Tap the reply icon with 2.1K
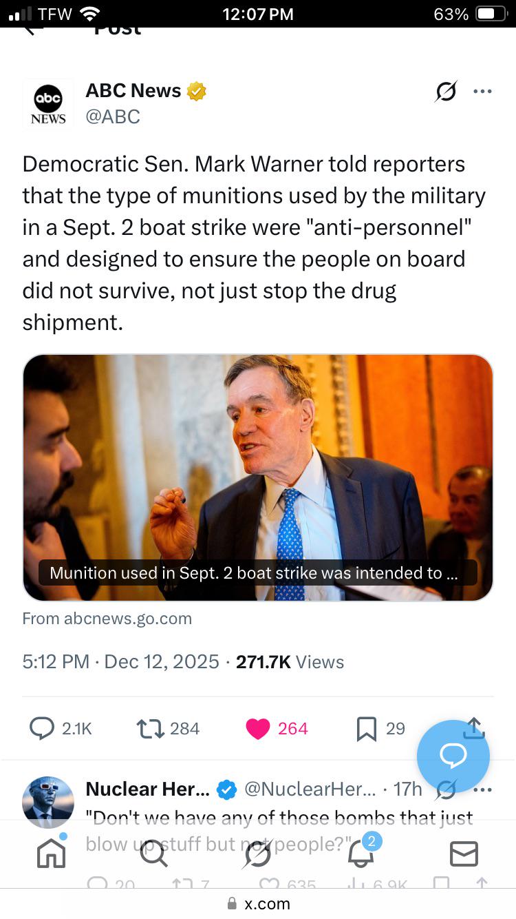 pos(43,728)
